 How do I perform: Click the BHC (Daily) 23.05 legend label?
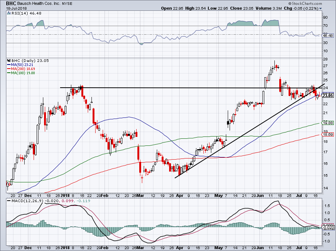[30, 60]
